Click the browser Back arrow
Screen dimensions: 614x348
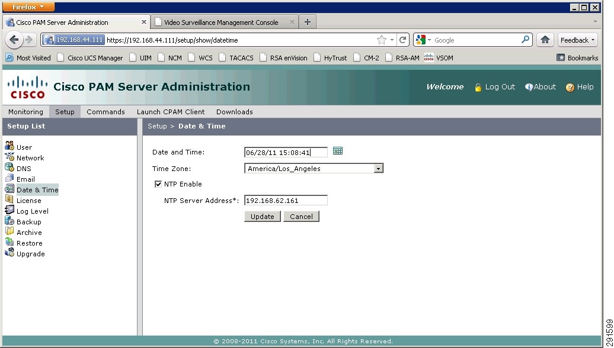tap(14, 40)
